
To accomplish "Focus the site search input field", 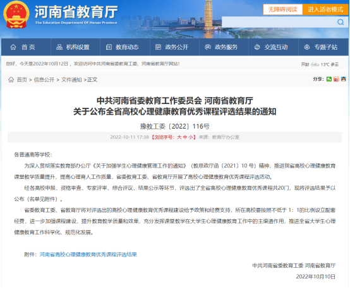I will tap(279, 22).
